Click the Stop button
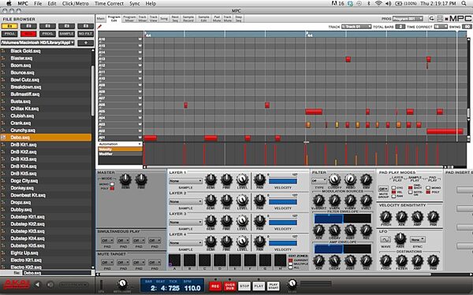473x295 pixels. pyautogui.click(x=244, y=286)
